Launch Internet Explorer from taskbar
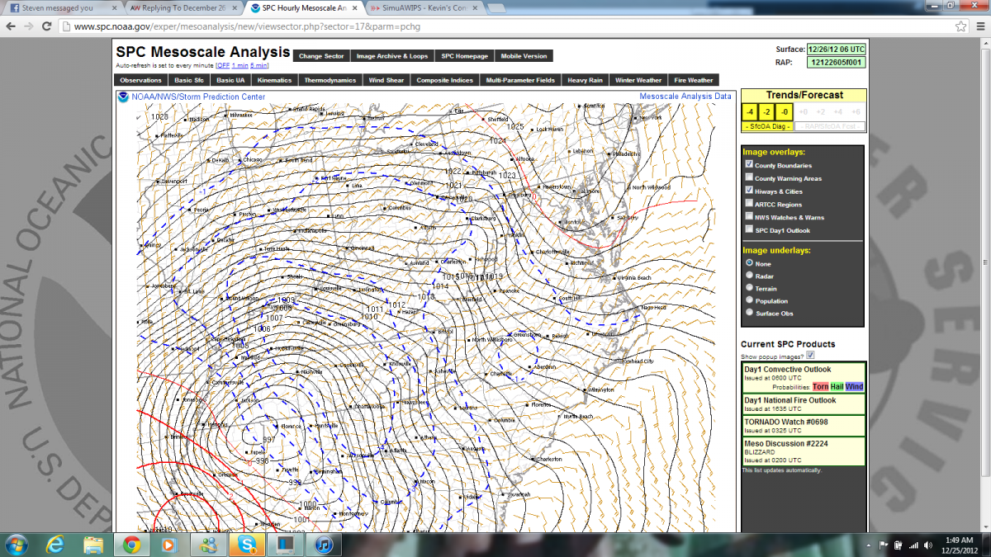 pos(56,545)
